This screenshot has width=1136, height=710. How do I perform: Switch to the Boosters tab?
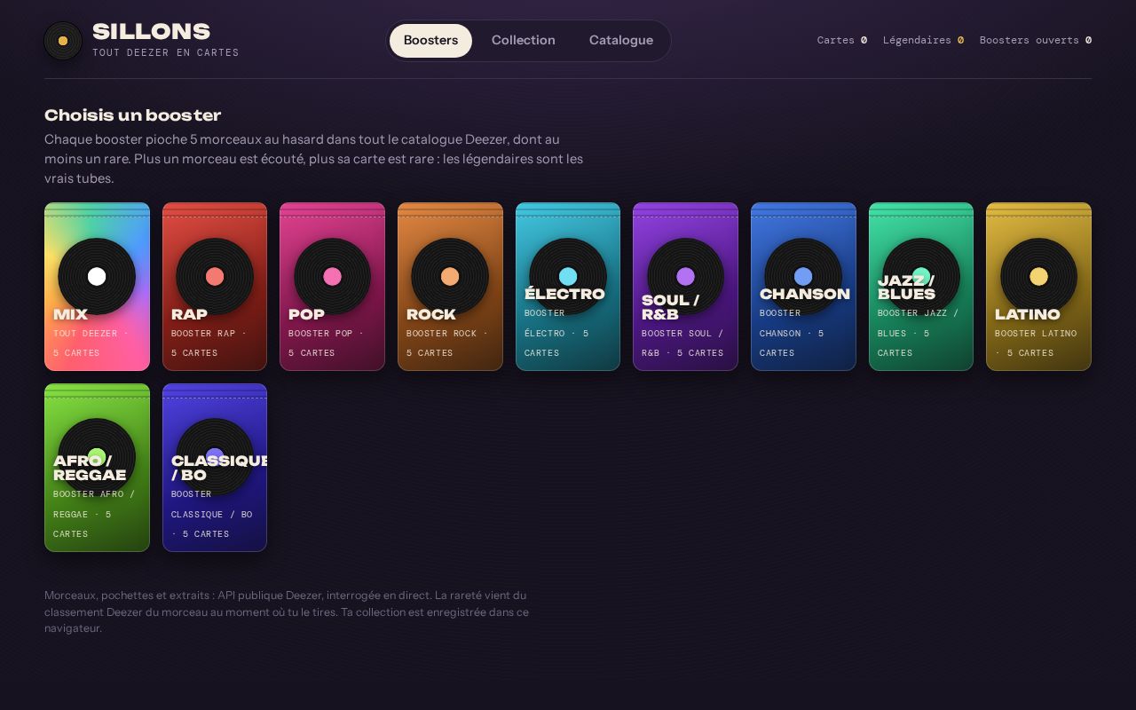click(x=430, y=41)
